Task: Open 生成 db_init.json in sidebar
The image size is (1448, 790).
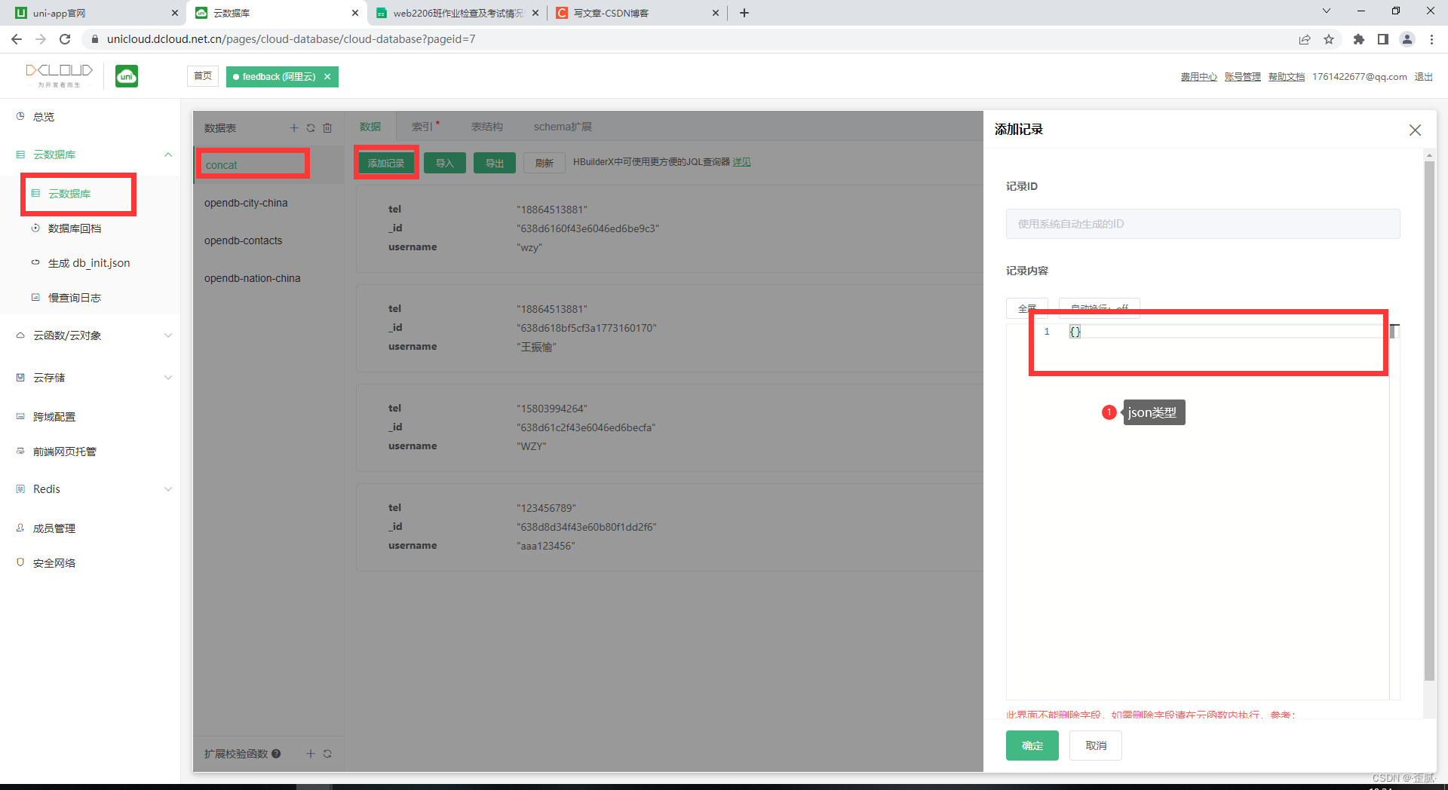Action: (90, 263)
